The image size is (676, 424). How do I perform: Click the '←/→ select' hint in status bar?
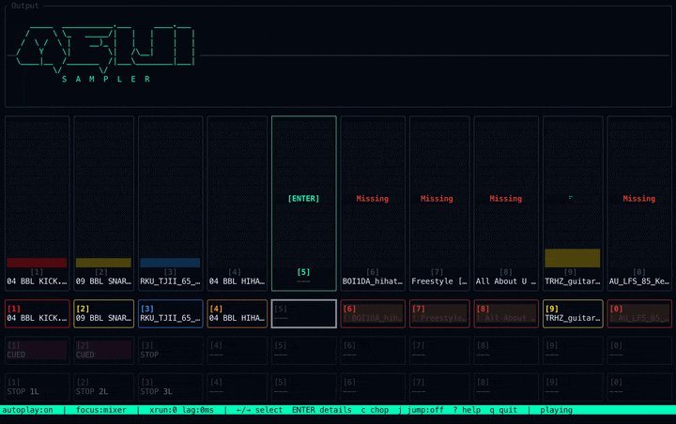(x=259, y=410)
